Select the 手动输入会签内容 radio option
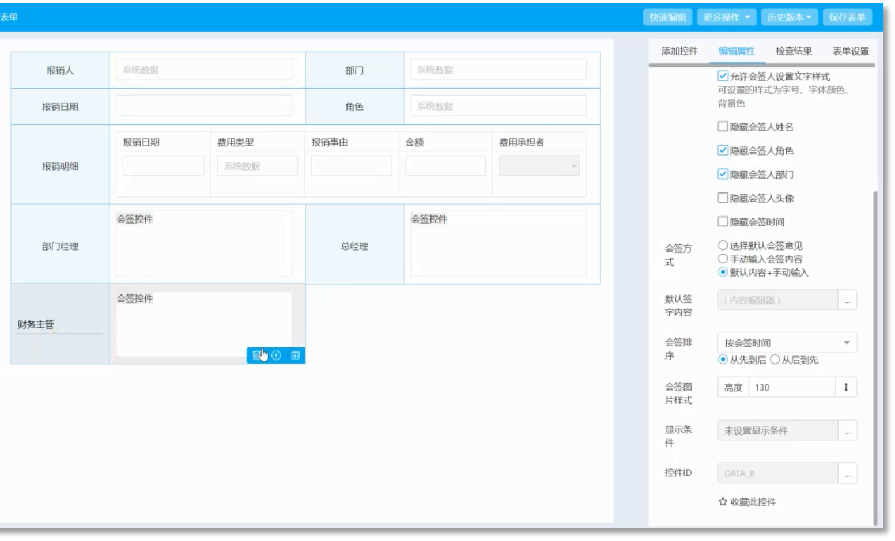 click(723, 259)
